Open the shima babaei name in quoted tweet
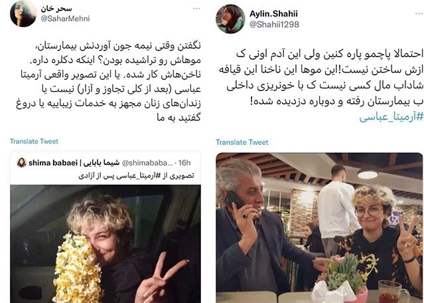 pyautogui.click(x=74, y=163)
